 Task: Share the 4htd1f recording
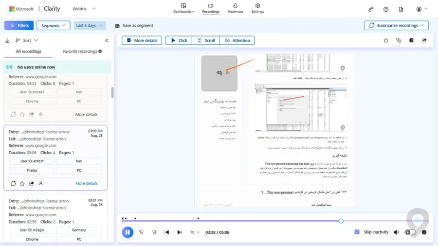pyautogui.click(x=32, y=183)
